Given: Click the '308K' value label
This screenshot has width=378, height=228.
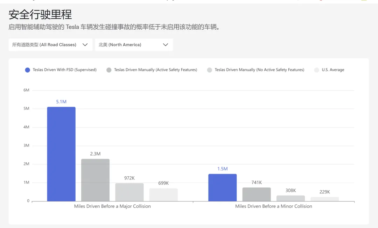Looking at the screenshot, I should (291, 191).
